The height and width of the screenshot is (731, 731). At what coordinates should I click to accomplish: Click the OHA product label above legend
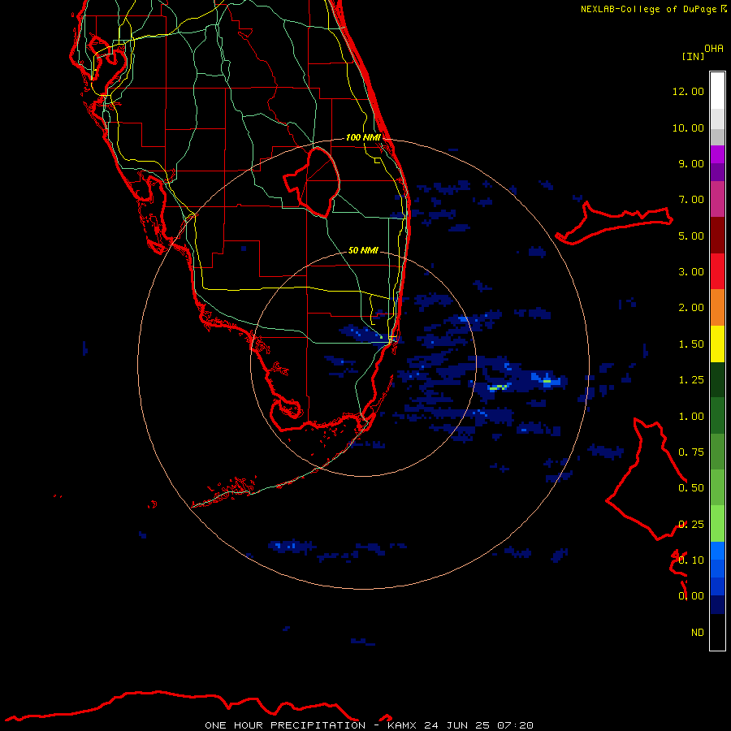coord(714,49)
